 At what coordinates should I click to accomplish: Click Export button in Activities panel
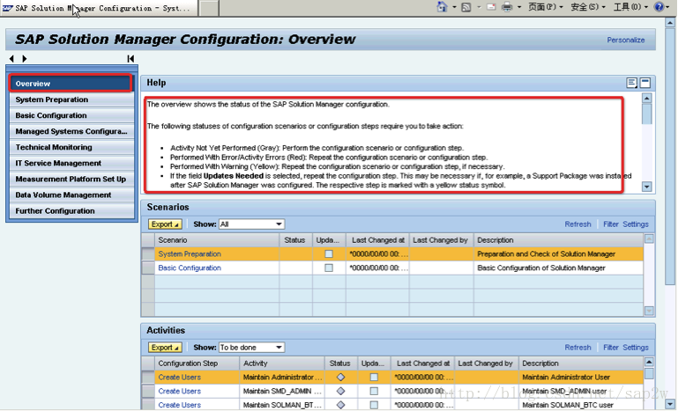[165, 347]
